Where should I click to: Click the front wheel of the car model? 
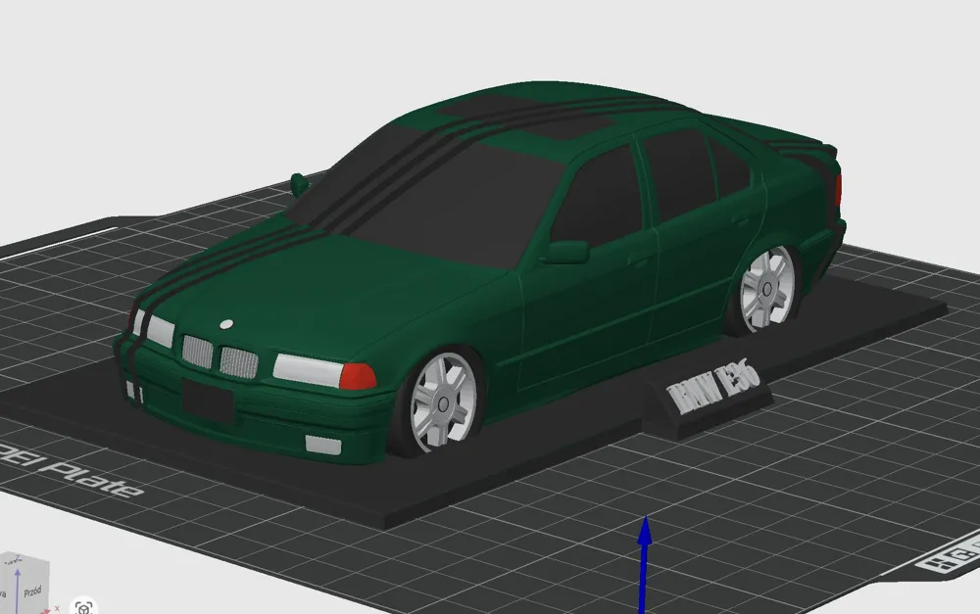pyautogui.click(x=443, y=402)
